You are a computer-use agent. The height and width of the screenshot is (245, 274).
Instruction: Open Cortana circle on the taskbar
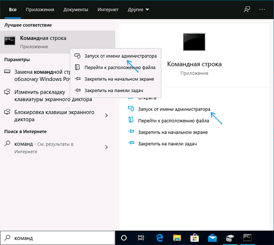pyautogui.click(x=124, y=238)
